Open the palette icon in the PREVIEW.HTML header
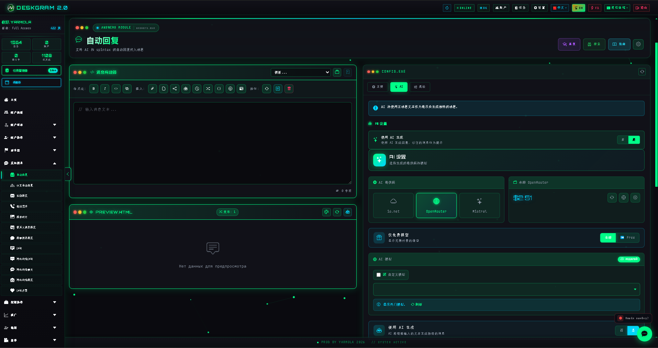The image size is (658, 348). point(326,212)
